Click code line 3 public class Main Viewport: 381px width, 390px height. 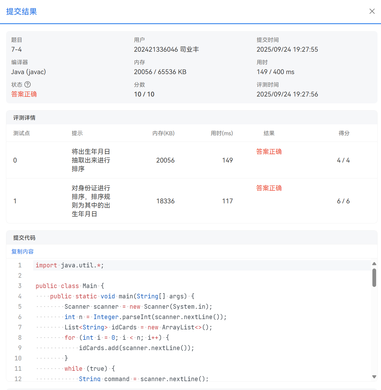(x=70, y=286)
